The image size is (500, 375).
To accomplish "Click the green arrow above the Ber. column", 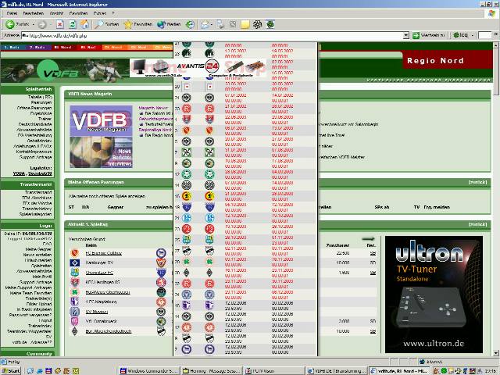I will [x=369, y=238].
